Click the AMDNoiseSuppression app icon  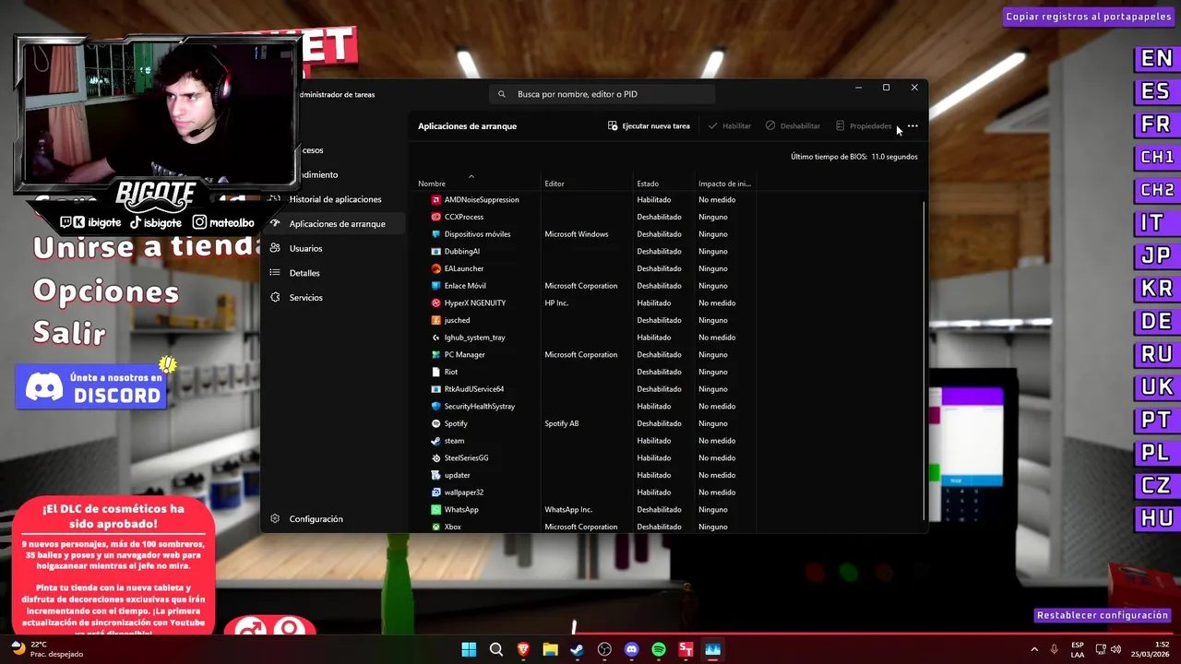436,199
